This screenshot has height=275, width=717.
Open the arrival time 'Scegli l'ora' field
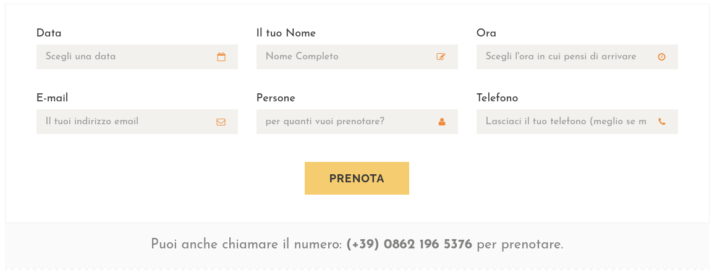(x=577, y=57)
